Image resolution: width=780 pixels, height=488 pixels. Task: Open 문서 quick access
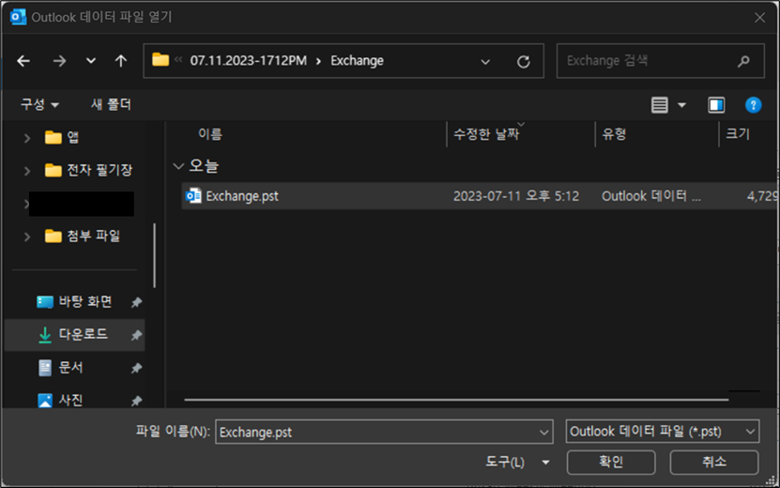(61, 368)
